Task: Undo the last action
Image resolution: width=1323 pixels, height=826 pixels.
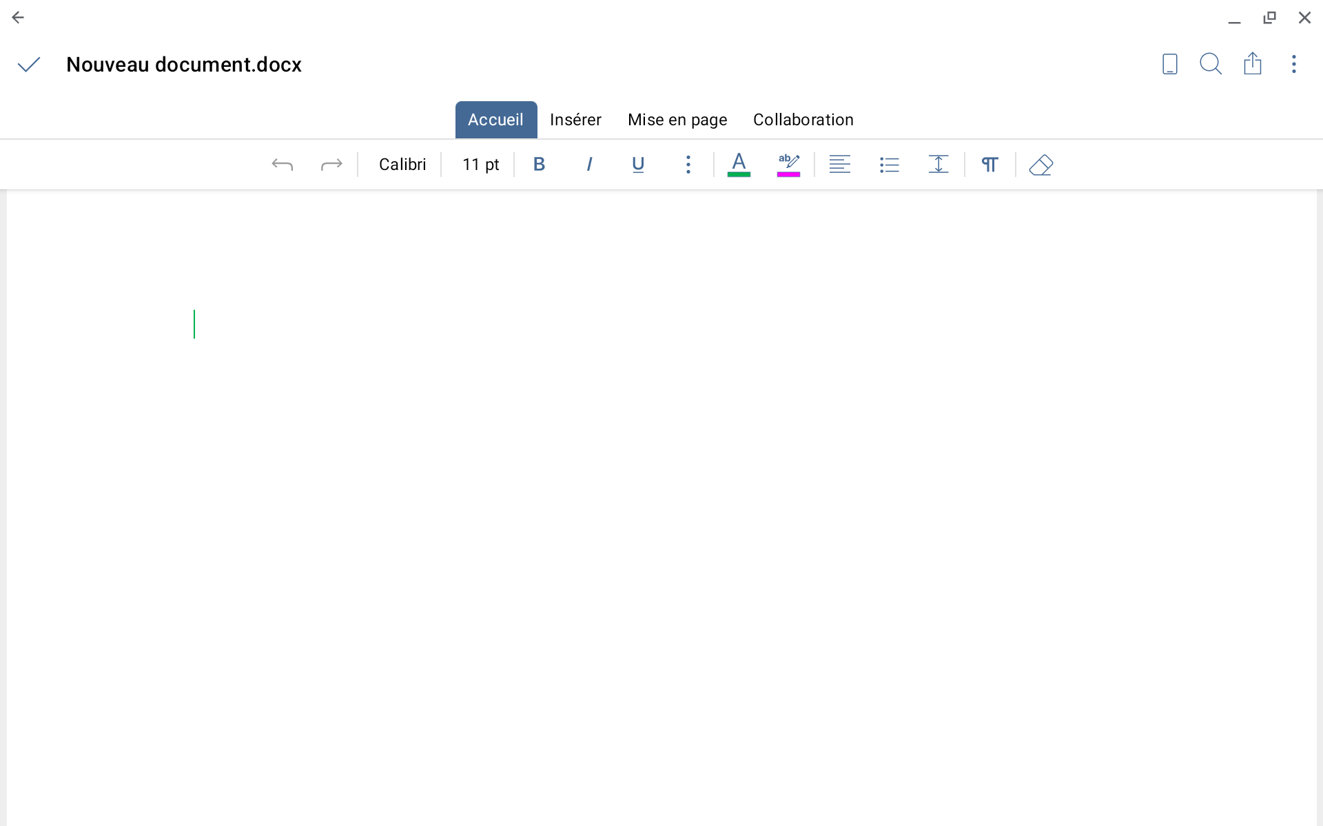Action: point(283,165)
